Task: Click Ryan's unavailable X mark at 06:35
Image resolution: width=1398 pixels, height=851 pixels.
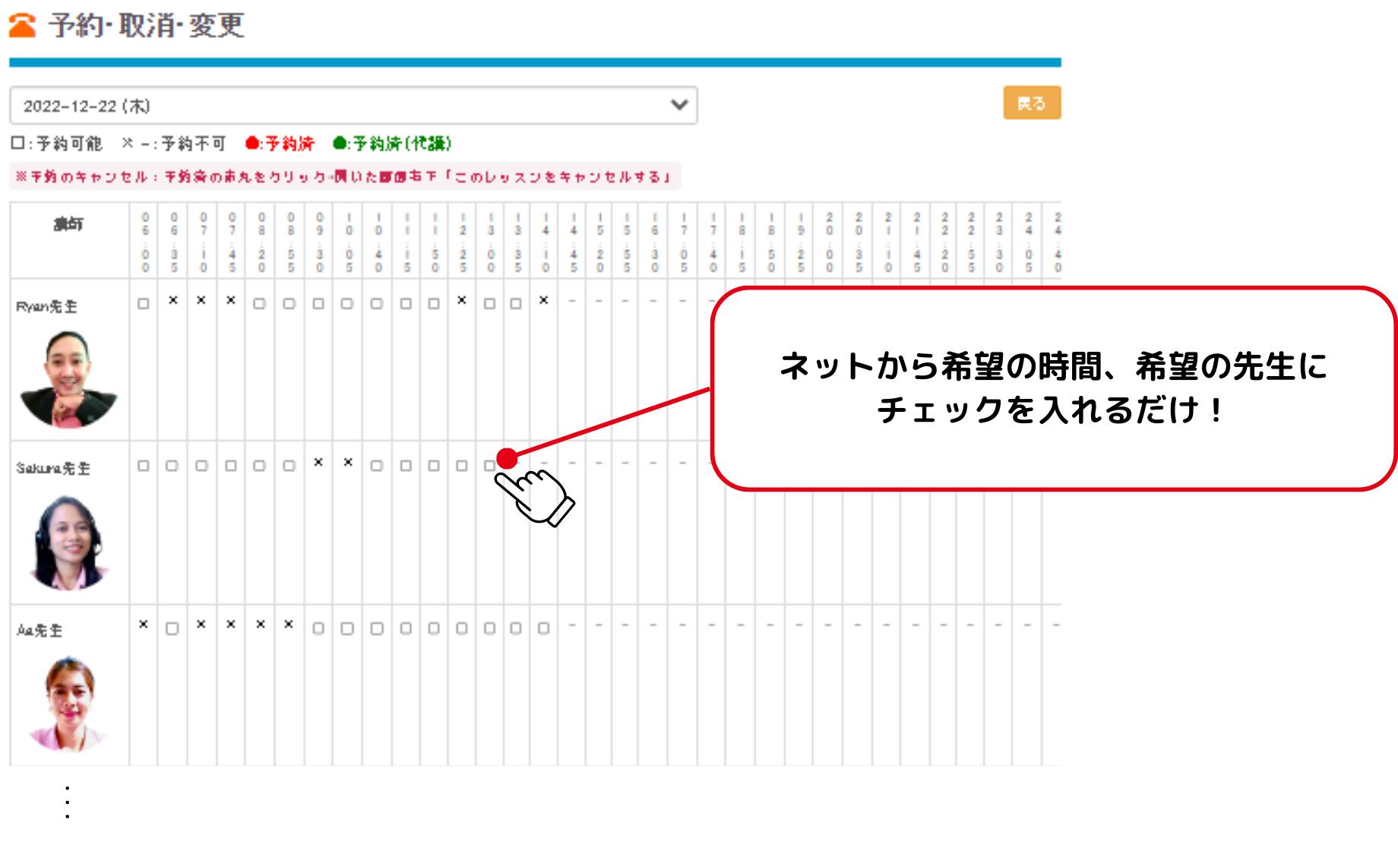Action: click(173, 301)
